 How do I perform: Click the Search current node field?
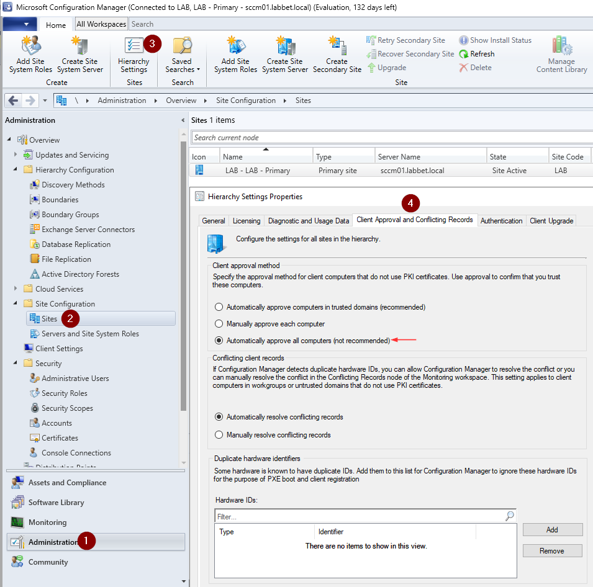point(391,138)
